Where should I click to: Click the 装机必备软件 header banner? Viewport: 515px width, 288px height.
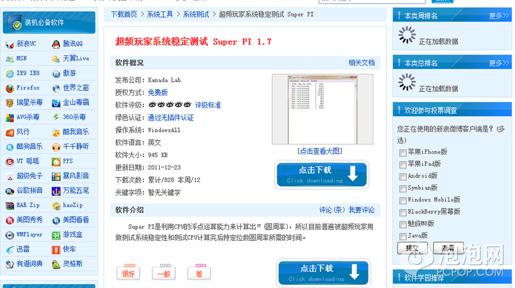[49, 22]
